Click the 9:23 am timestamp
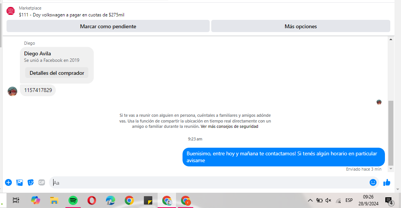The height and width of the screenshot is (208, 401). pos(195,139)
